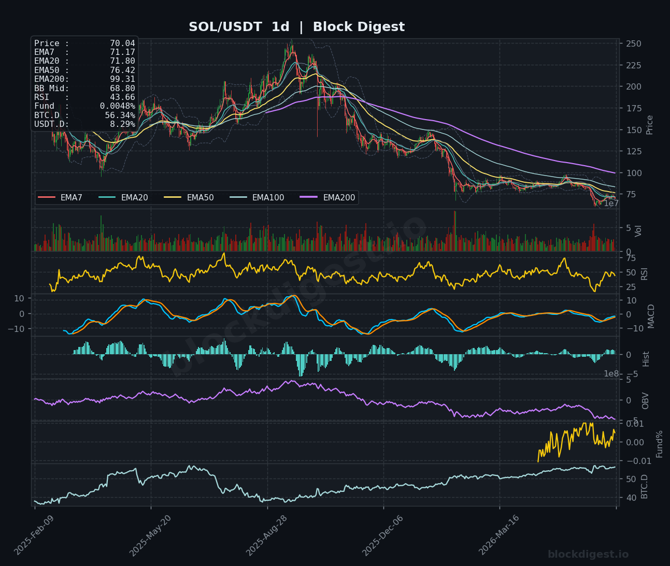Click the Fund% axis title
This screenshot has height=566, width=670.
pos(659,444)
